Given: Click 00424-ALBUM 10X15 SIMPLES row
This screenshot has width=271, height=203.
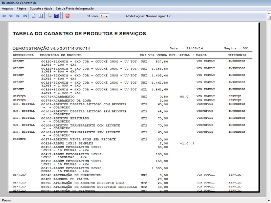Looking at the screenshot, I should 67,143.
